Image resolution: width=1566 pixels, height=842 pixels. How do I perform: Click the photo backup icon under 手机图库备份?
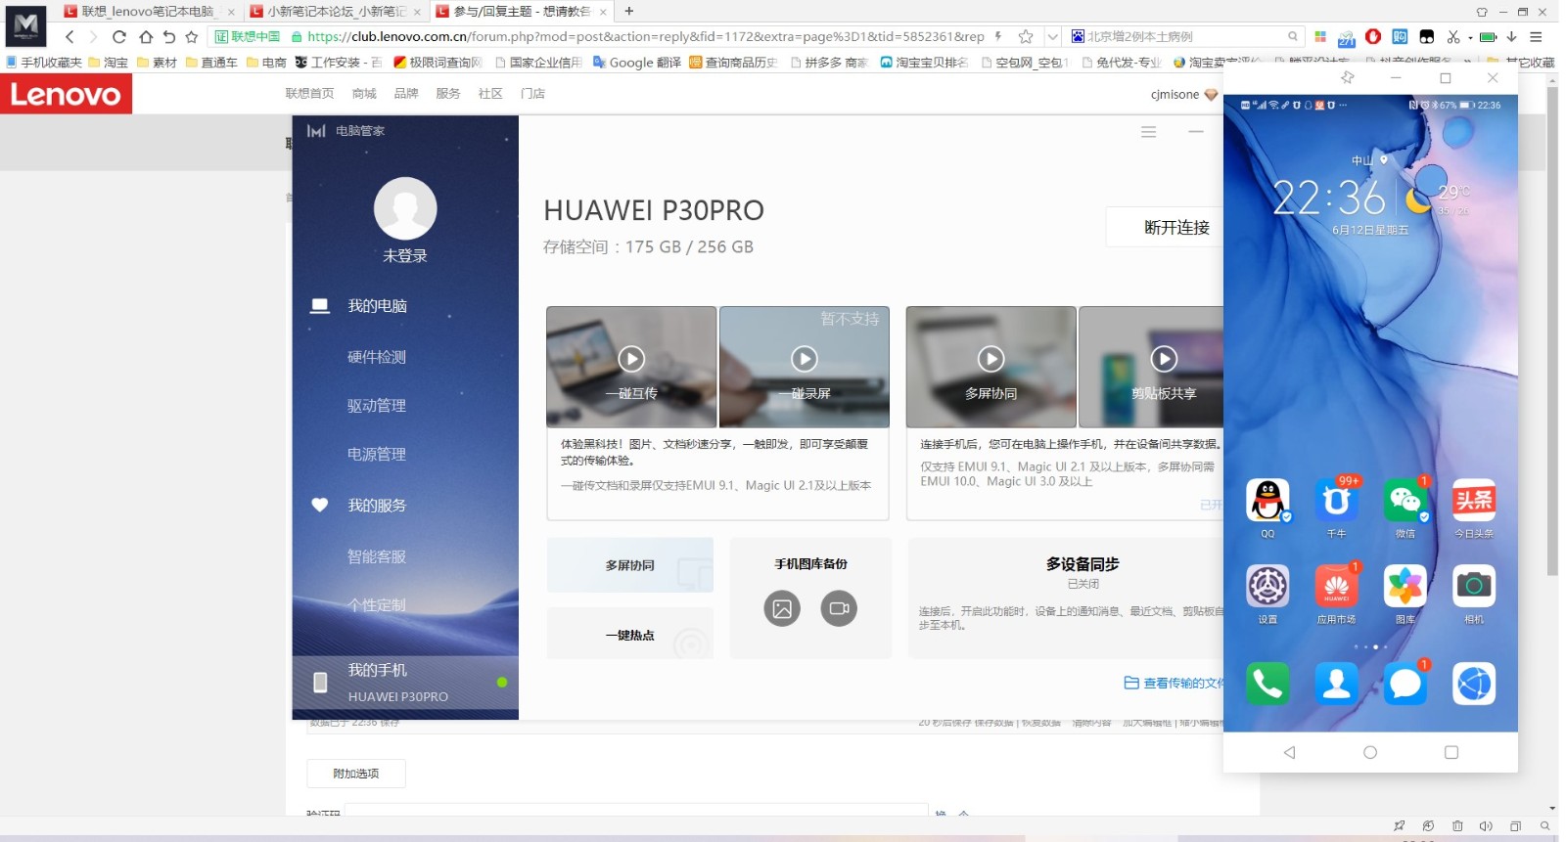[782, 608]
